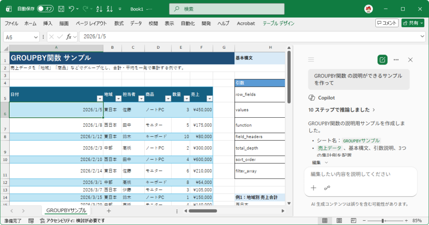
Task: Click the 売上データ reference link
Action: (x=329, y=148)
